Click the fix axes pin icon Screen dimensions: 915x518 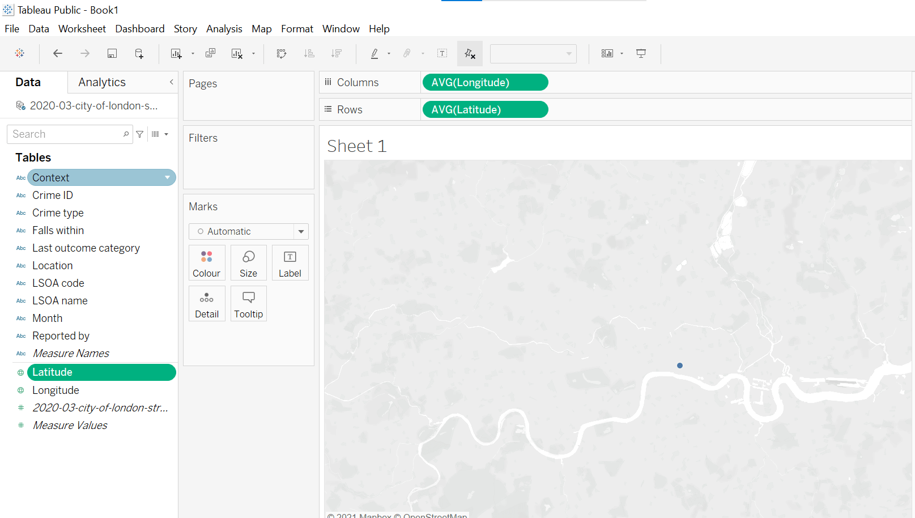click(470, 53)
